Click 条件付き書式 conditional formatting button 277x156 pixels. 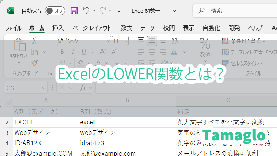pos(244,41)
